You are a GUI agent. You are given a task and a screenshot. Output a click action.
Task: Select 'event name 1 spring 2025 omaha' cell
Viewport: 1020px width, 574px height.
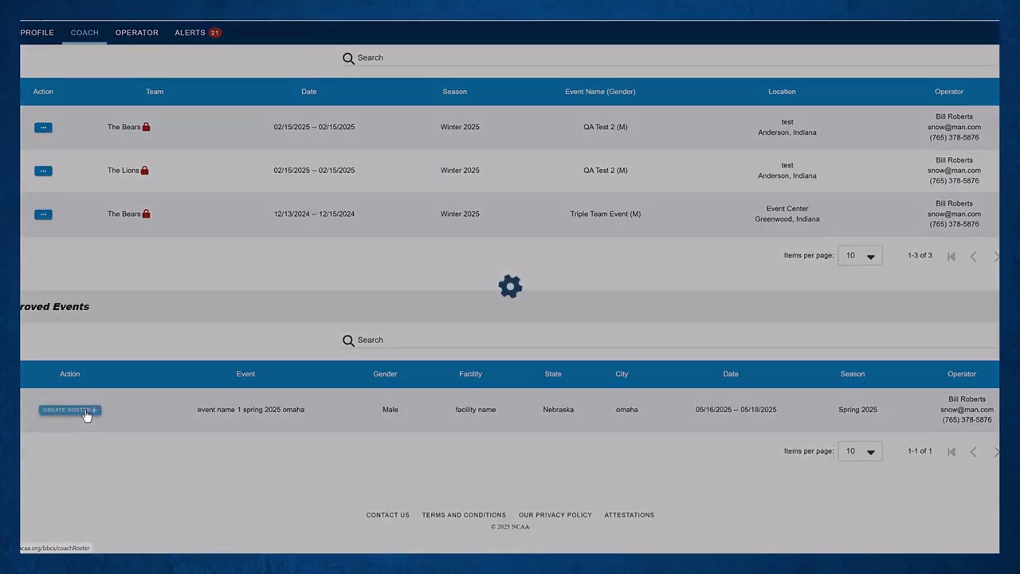click(251, 410)
